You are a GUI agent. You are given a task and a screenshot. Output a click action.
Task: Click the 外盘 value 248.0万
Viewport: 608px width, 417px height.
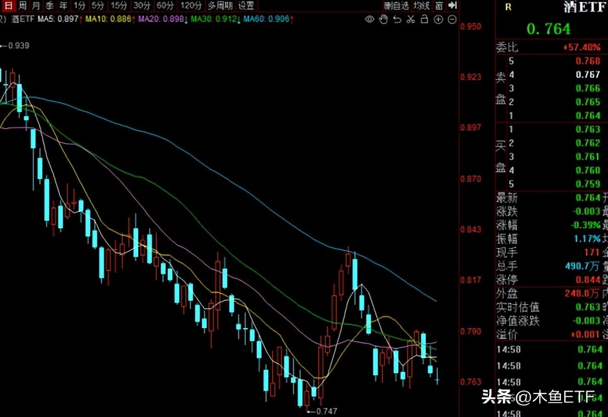pos(582,294)
